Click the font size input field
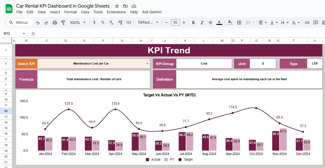This screenshot has height=168, width=325. click(x=175, y=23)
